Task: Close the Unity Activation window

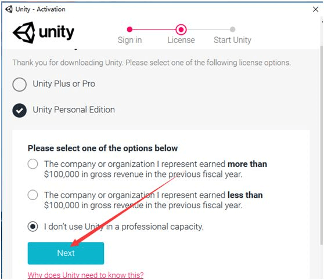Action: coord(315,9)
